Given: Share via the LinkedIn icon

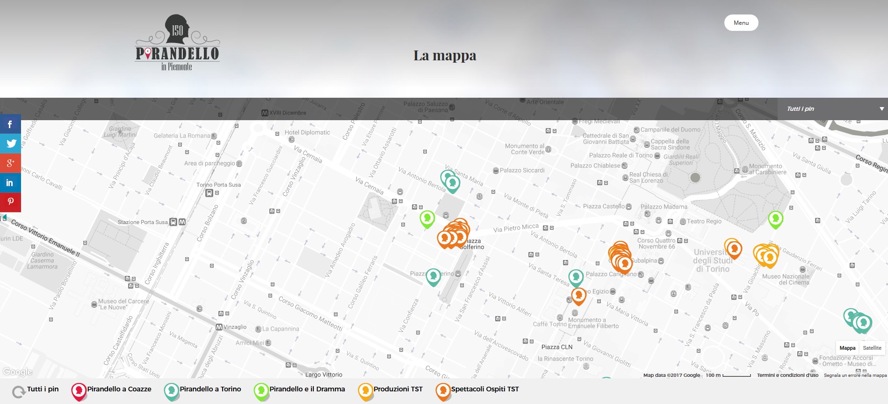Looking at the screenshot, I should click(x=10, y=183).
